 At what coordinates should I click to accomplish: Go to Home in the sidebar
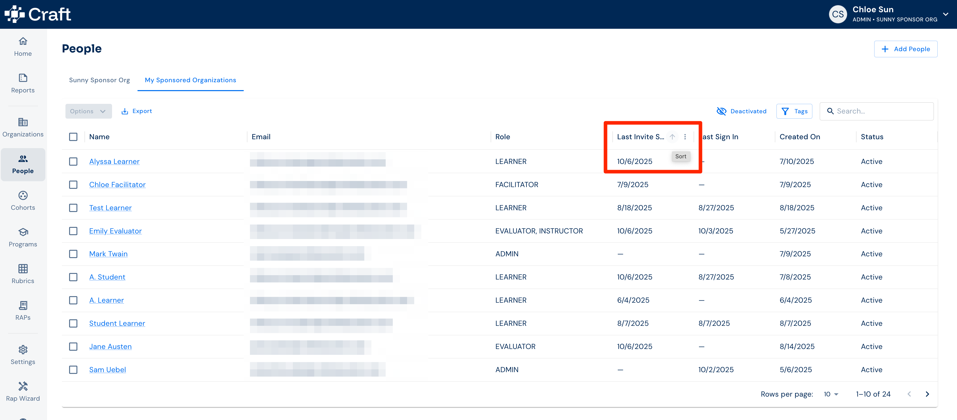(x=23, y=47)
